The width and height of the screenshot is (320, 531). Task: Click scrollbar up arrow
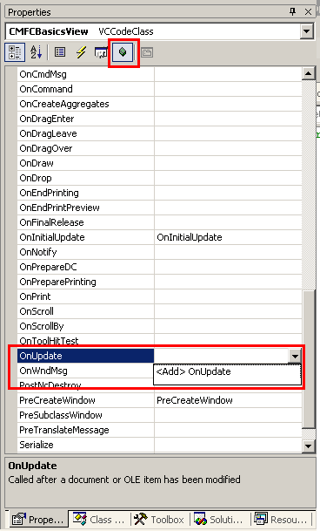click(x=309, y=73)
